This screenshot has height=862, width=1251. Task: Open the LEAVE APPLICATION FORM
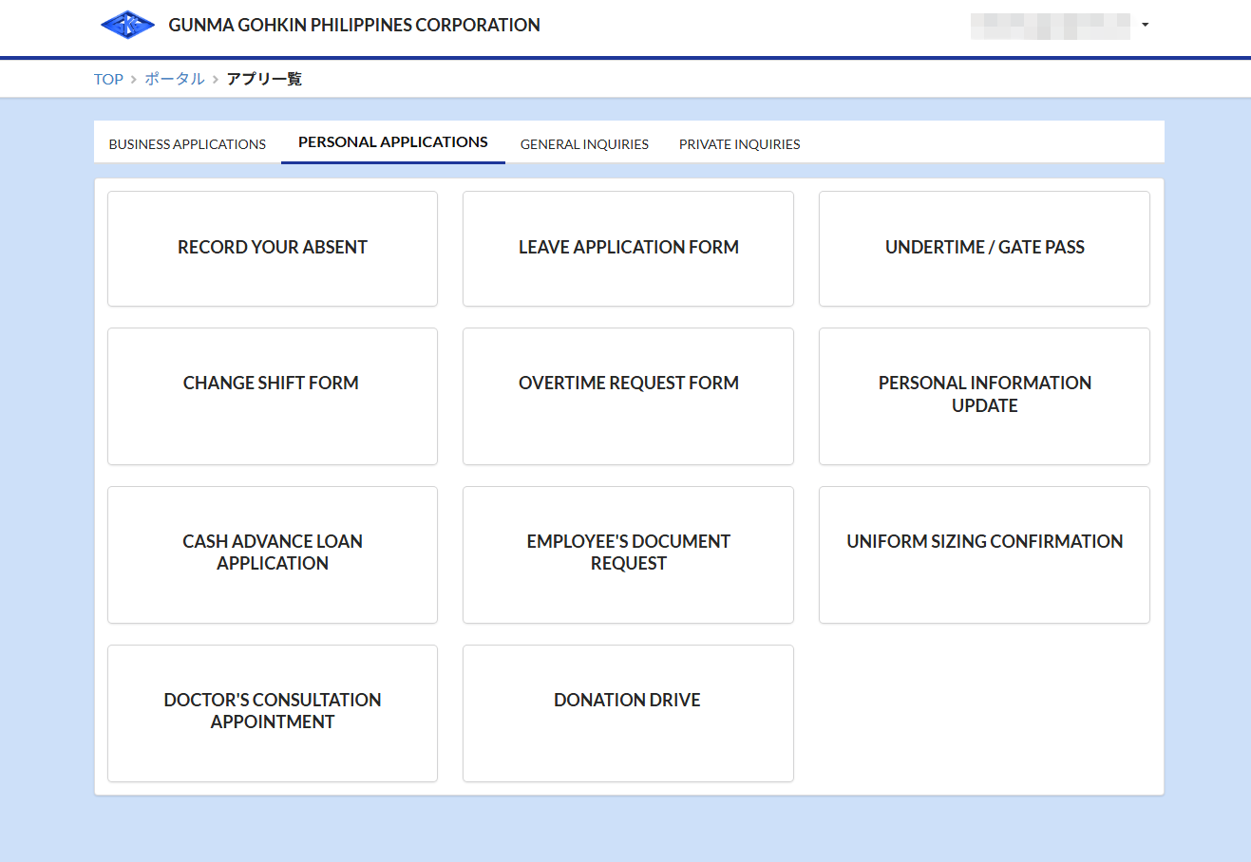(628, 248)
